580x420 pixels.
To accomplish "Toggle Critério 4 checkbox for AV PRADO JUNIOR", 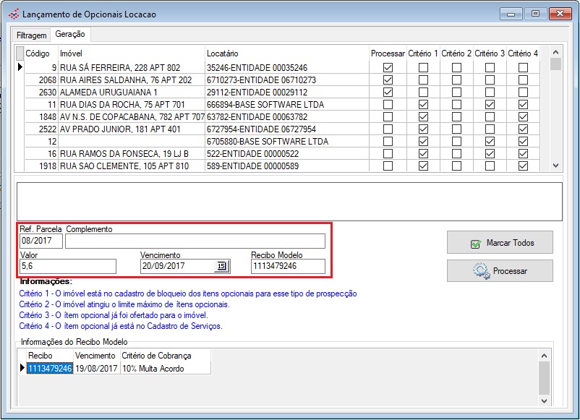I will click(x=524, y=129).
